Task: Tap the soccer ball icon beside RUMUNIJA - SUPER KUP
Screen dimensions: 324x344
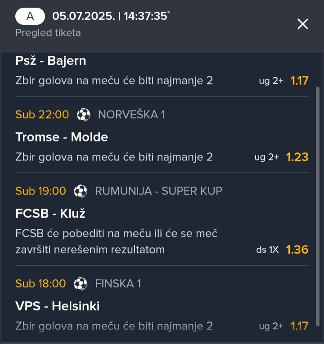Action: pos(81,191)
